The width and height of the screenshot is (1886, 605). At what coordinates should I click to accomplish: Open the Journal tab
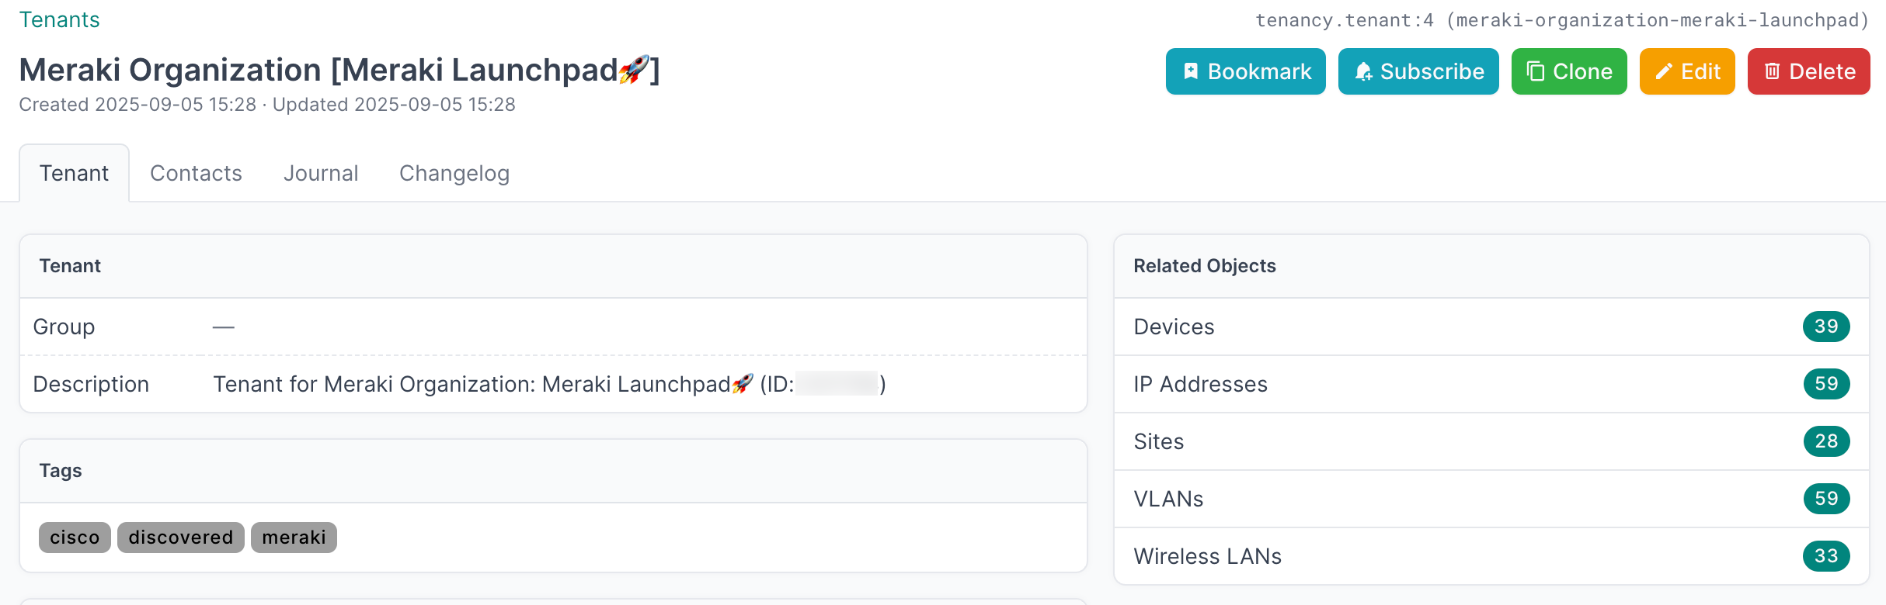click(320, 172)
